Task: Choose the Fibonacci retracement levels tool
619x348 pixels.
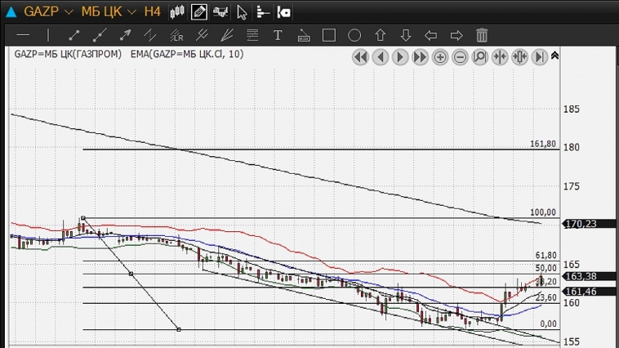Action: click(252, 35)
